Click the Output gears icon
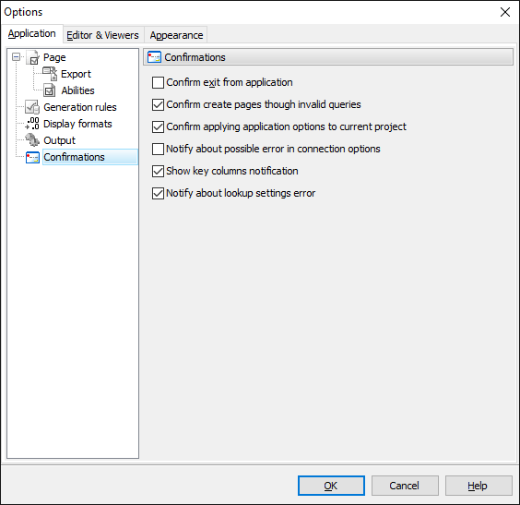520x505 pixels. point(32,140)
